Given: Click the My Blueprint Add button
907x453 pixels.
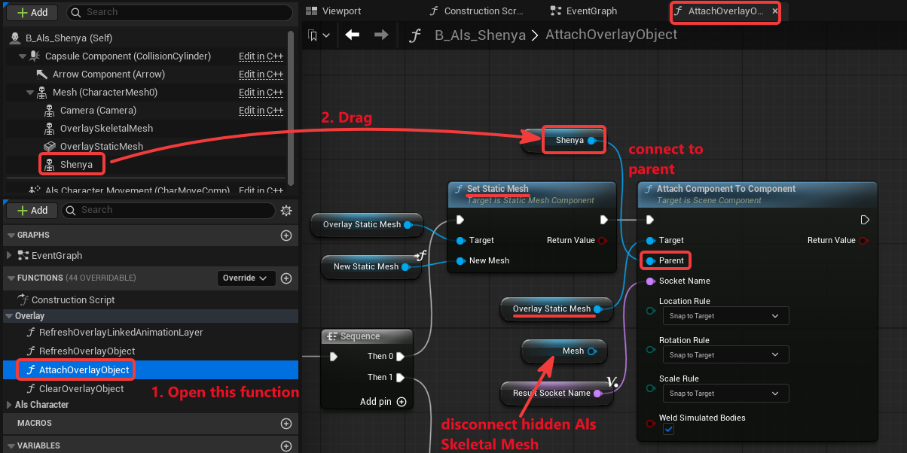Looking at the screenshot, I should (32, 211).
